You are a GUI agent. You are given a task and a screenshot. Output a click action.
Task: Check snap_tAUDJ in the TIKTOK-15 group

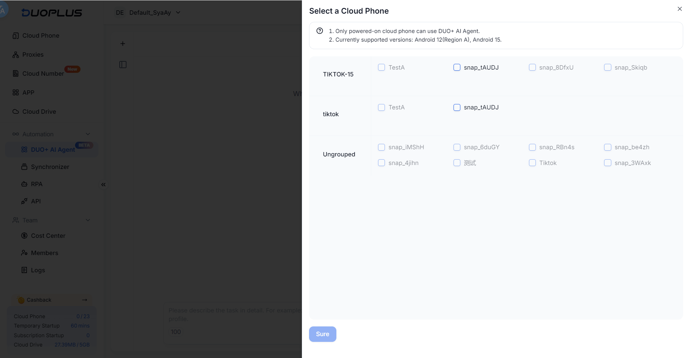click(x=457, y=67)
